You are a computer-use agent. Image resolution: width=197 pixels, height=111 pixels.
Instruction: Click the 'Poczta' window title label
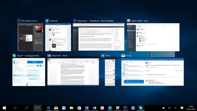click(129, 56)
